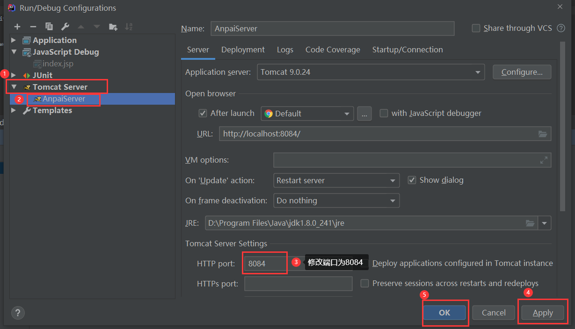Click the URL field http://localhost:8084/
Image resolution: width=575 pixels, height=329 pixels.
coord(385,134)
